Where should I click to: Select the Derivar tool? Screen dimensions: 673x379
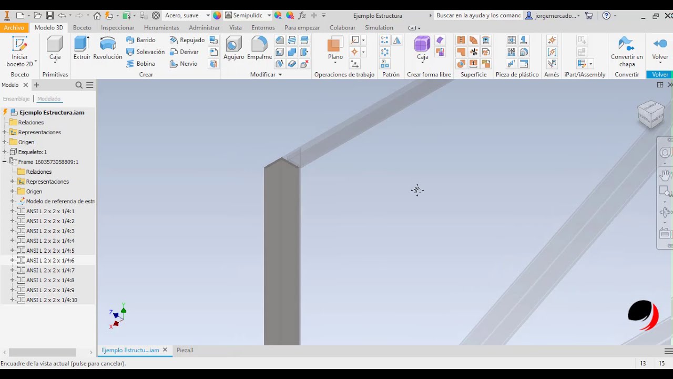[x=184, y=52]
